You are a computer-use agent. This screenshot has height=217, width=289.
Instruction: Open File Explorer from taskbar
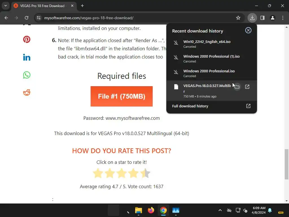point(139,210)
